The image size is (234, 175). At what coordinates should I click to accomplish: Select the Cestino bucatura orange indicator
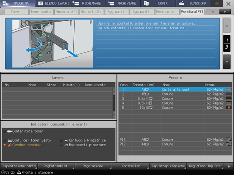tap(5, 145)
